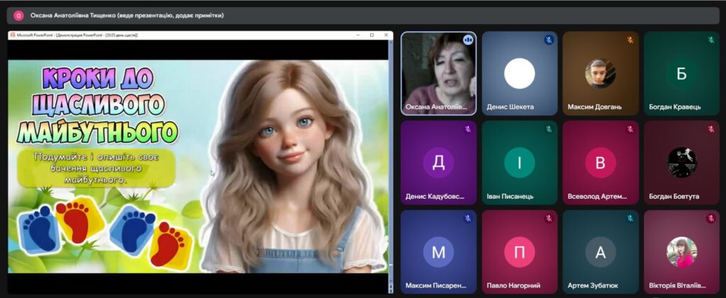Image resolution: width=726 pixels, height=298 pixels.
Task: Click Максим Довгань's profile photo
Action: tap(600, 73)
